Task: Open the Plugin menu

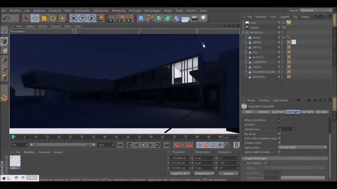Action: click(x=168, y=10)
